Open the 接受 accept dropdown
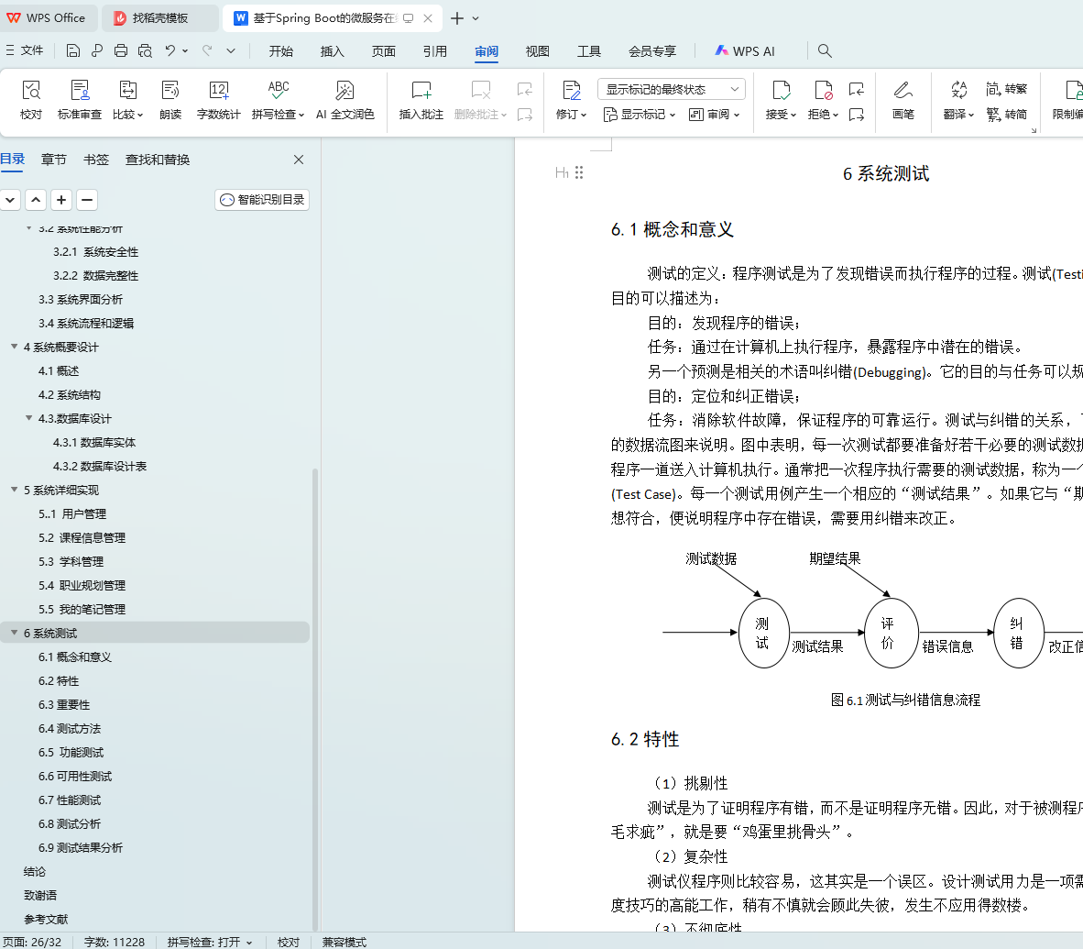The width and height of the screenshot is (1083, 949). tap(782, 114)
